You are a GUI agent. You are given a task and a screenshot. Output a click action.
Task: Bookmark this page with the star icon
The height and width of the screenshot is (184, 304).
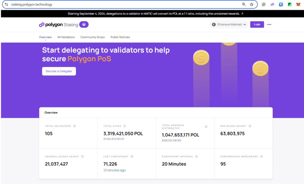(x=252, y=4)
